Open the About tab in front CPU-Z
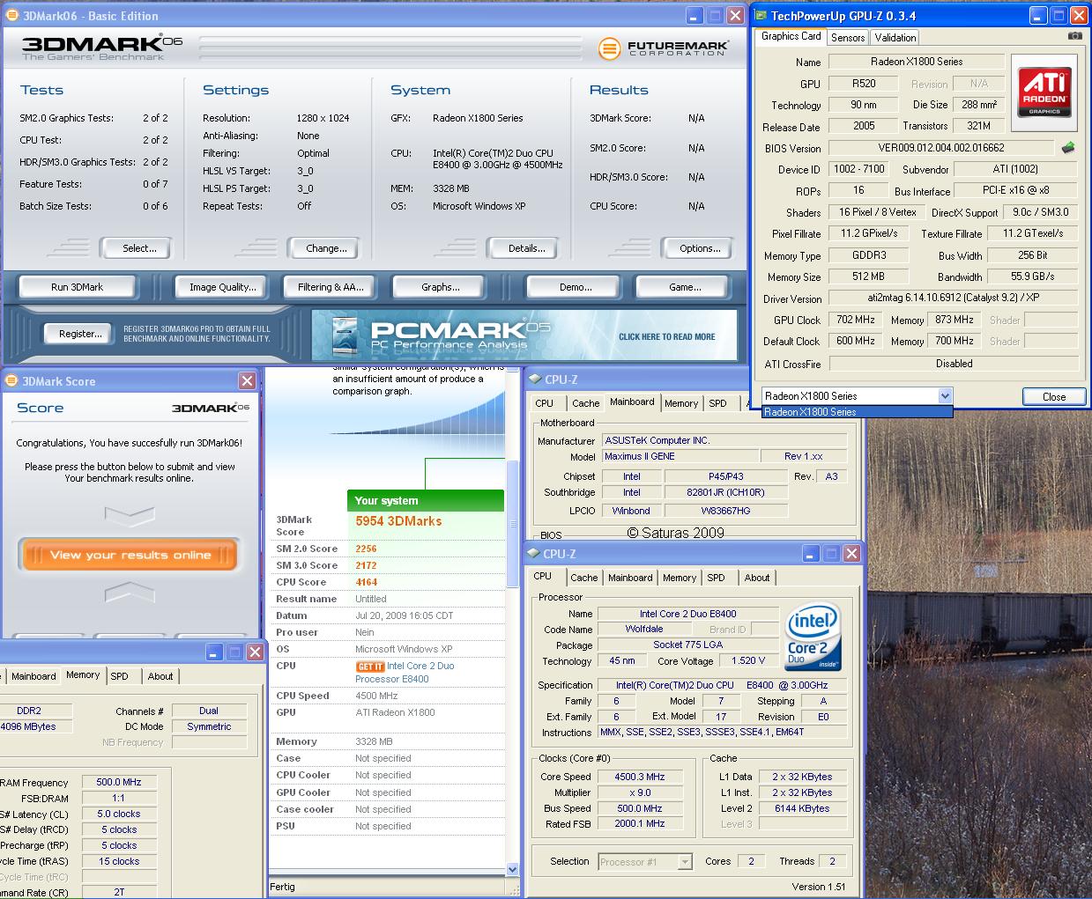1092x899 pixels. pos(757,578)
